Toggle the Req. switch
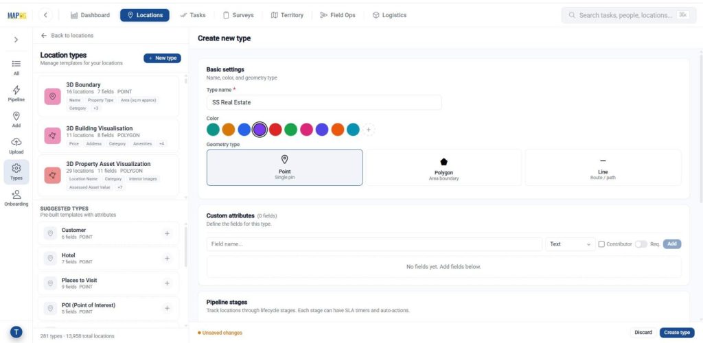The image size is (703, 343). 641,244
